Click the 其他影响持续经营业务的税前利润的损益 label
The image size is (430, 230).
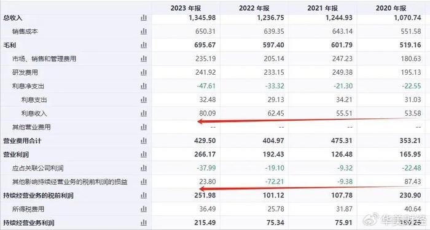coord(69,182)
